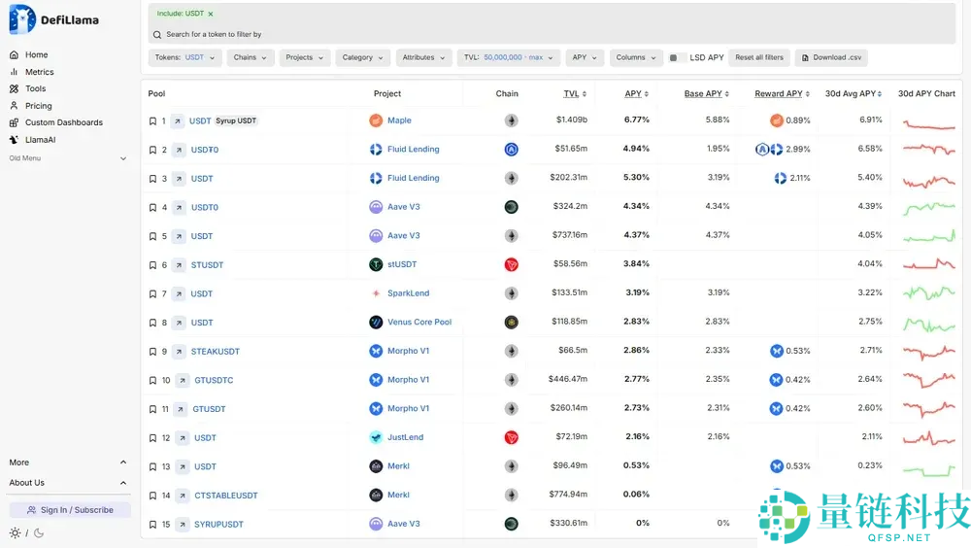Bookmark the STEAKUSDT pool row
This screenshot has height=548, width=971.
click(x=152, y=352)
